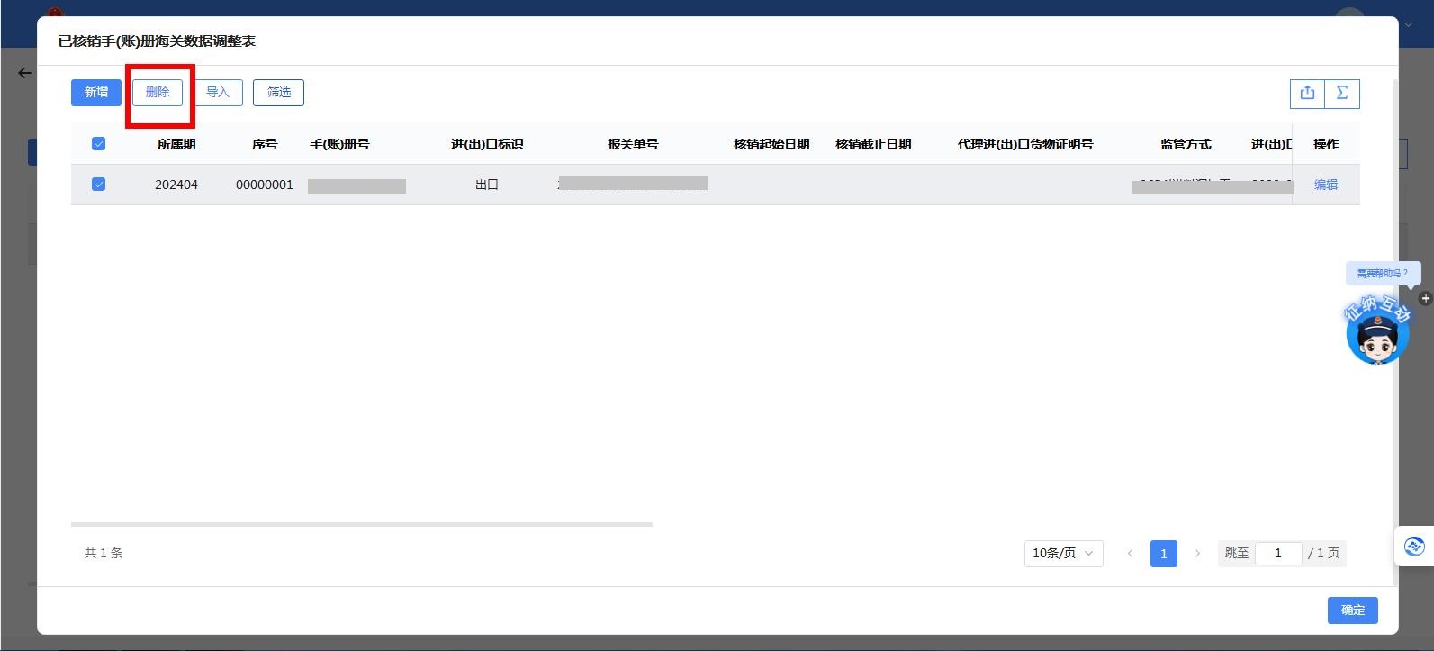Click the 筛选 filter button
1434x651 pixels.
click(278, 92)
